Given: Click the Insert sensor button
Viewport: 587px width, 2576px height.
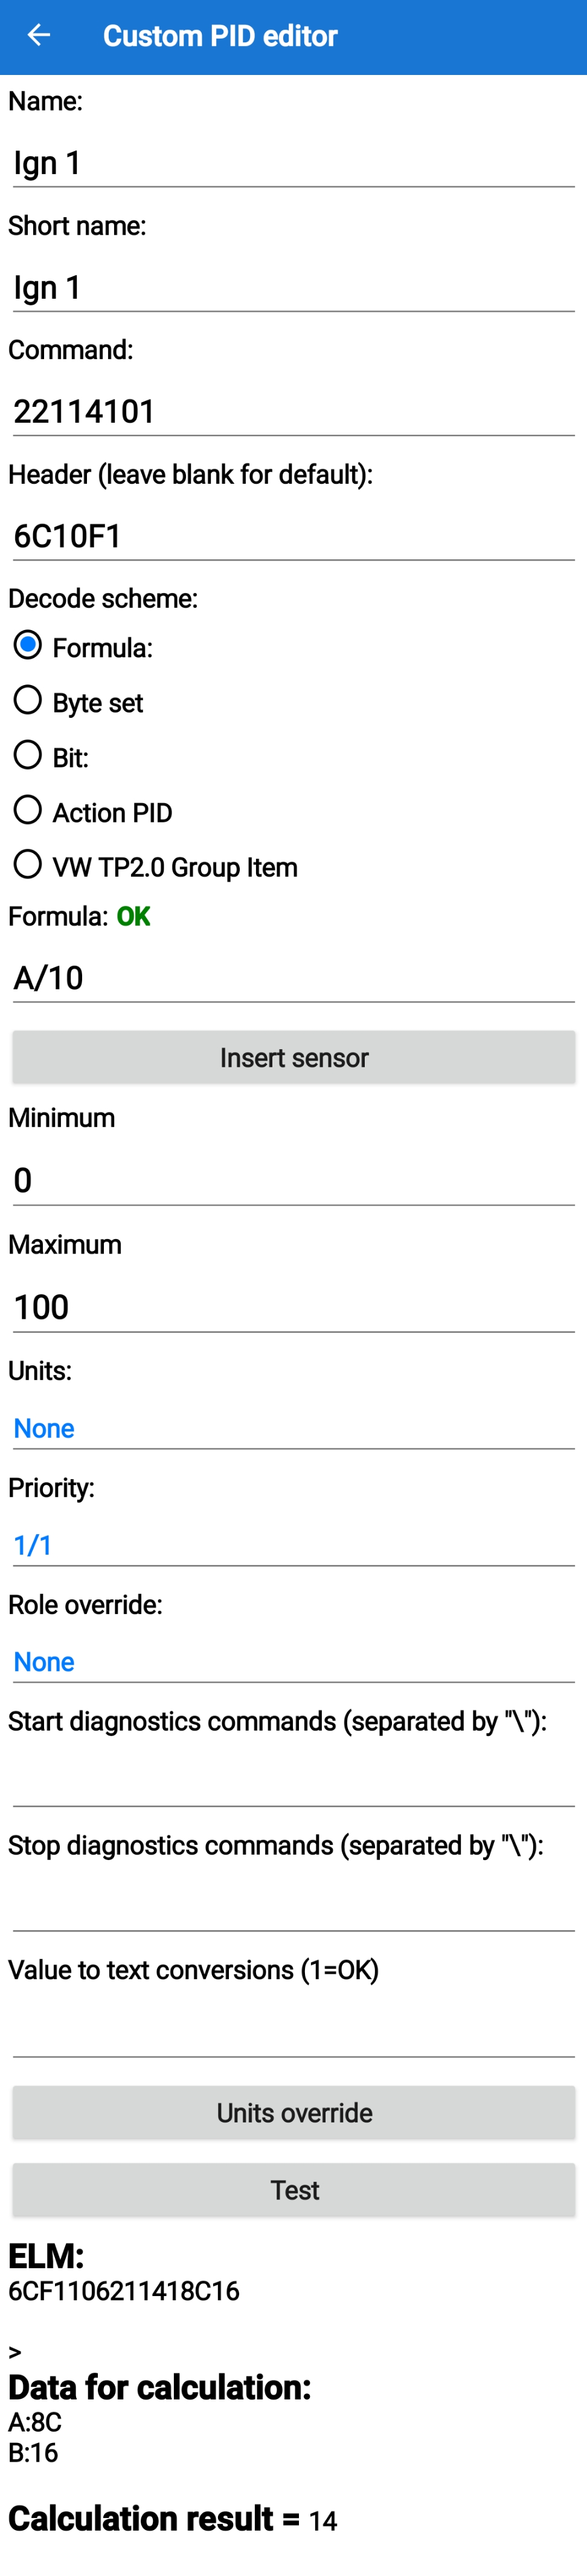Looking at the screenshot, I should (293, 1058).
